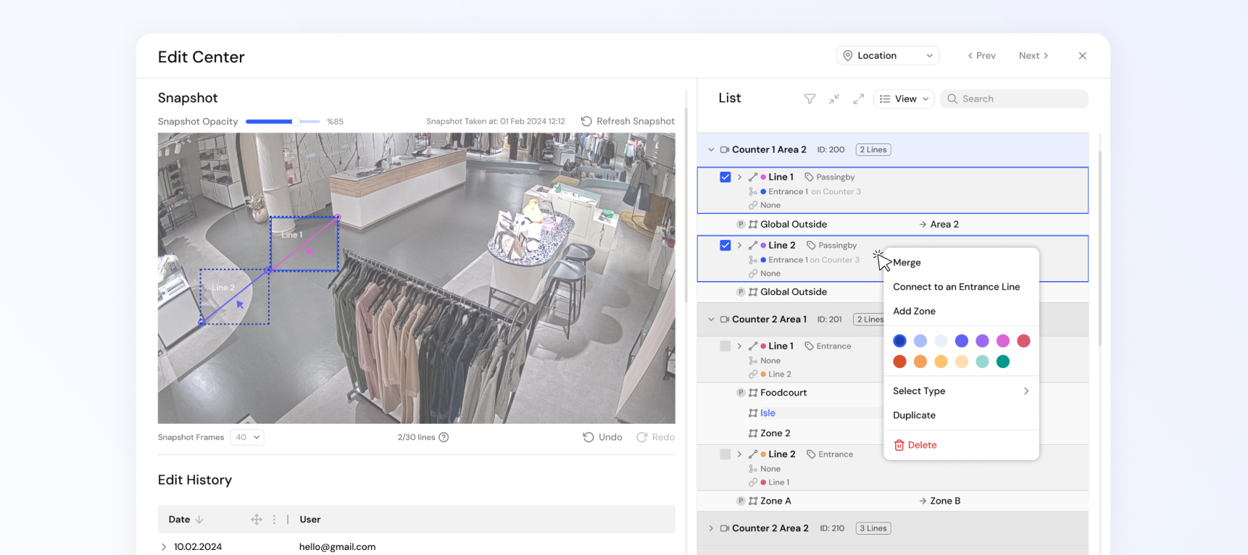1248x555 pixels.
Task: Click the zone polygon icon beside Zone A
Action: [753, 501]
